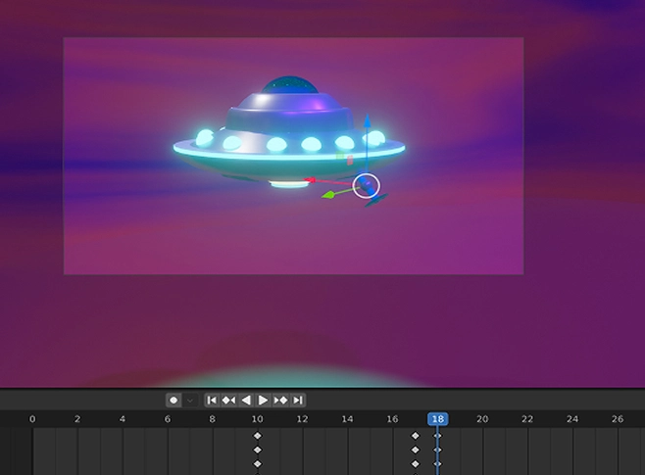Click frame 8 on the timeline ruler
The width and height of the screenshot is (645, 475).
pos(213,419)
